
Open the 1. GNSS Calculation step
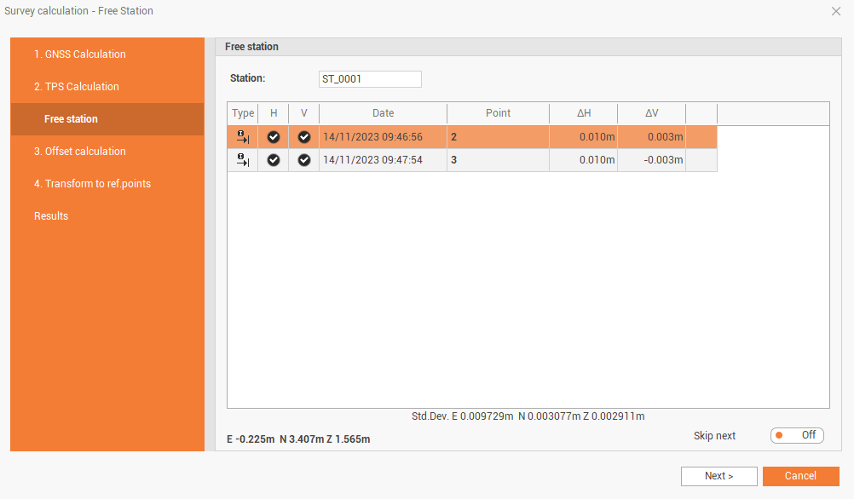tap(80, 54)
